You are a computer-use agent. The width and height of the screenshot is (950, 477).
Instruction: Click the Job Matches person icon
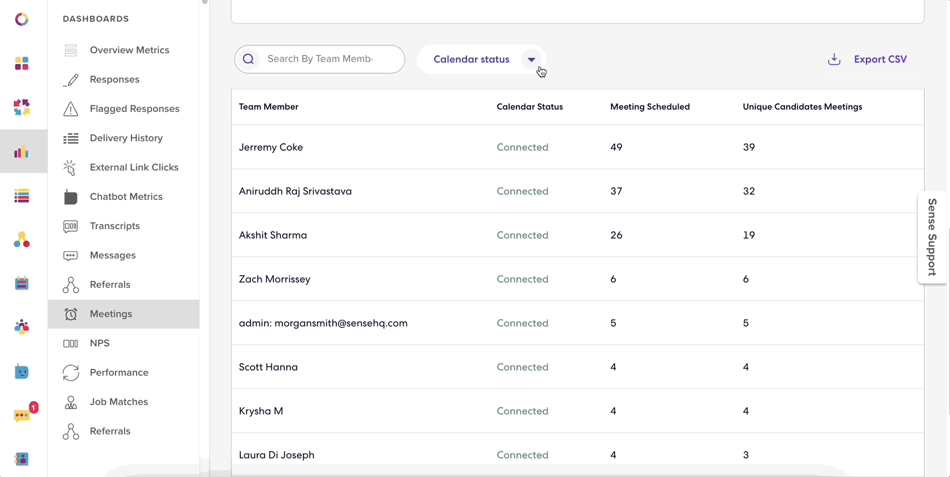71,402
